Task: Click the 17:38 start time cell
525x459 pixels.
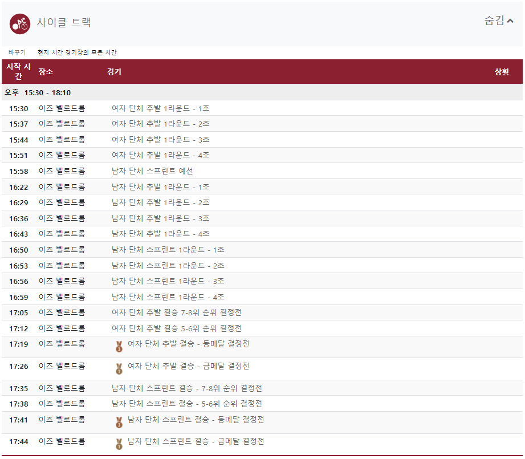Action: 18,404
